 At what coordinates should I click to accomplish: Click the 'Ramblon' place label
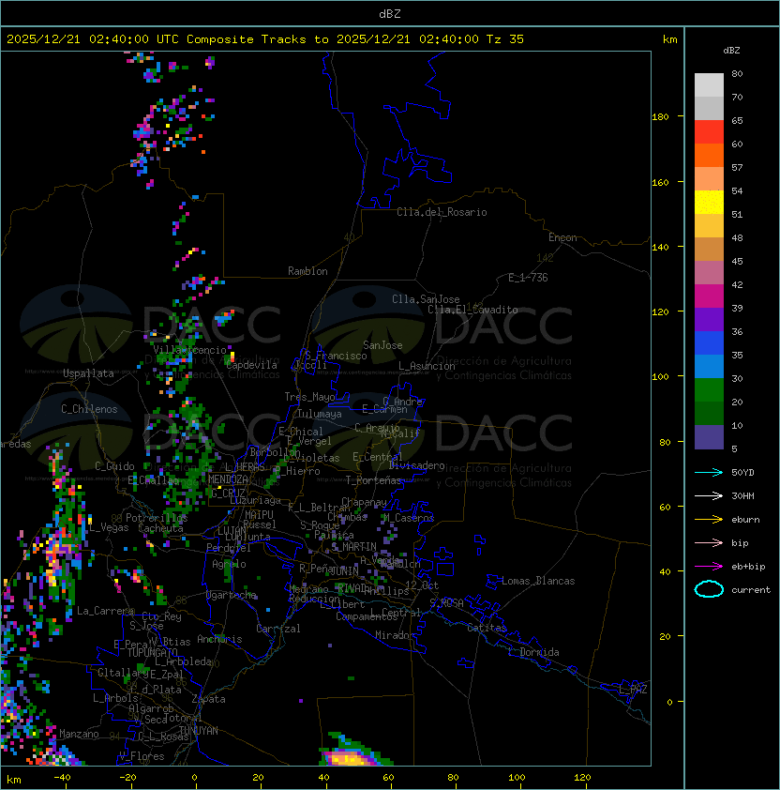[x=307, y=271]
